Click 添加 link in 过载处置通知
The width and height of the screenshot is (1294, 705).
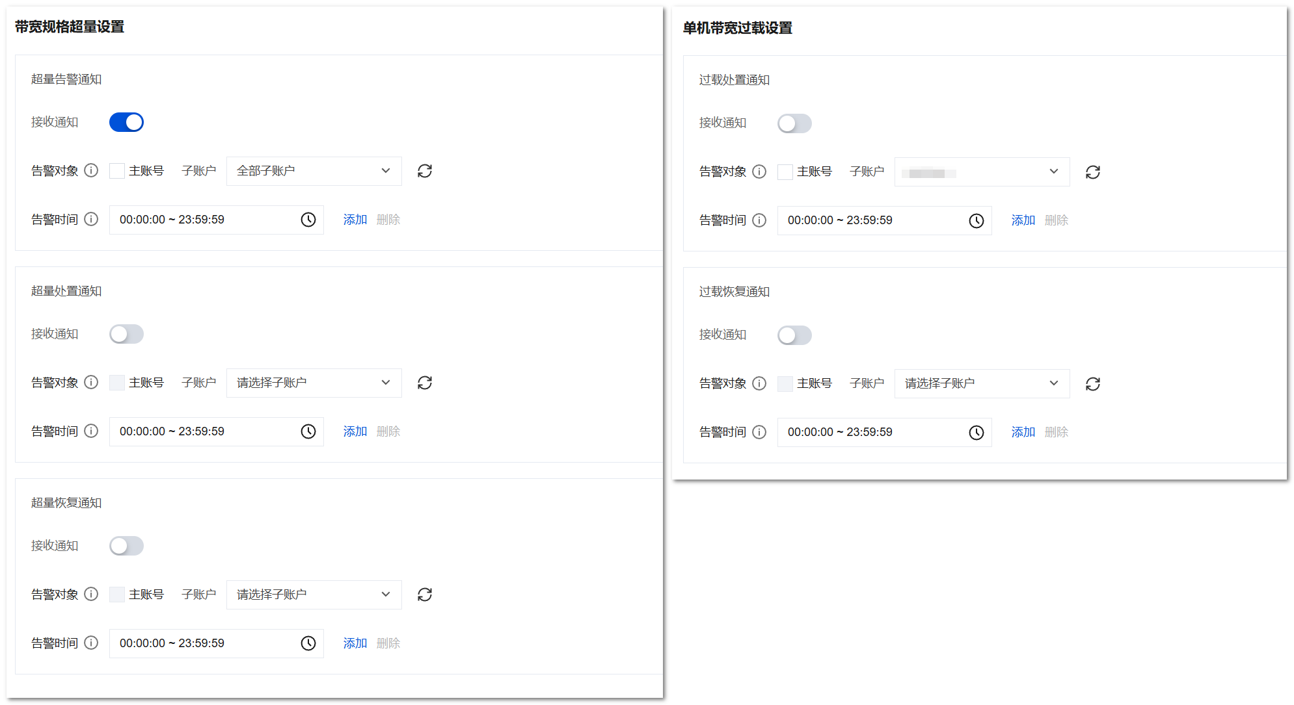1023,220
